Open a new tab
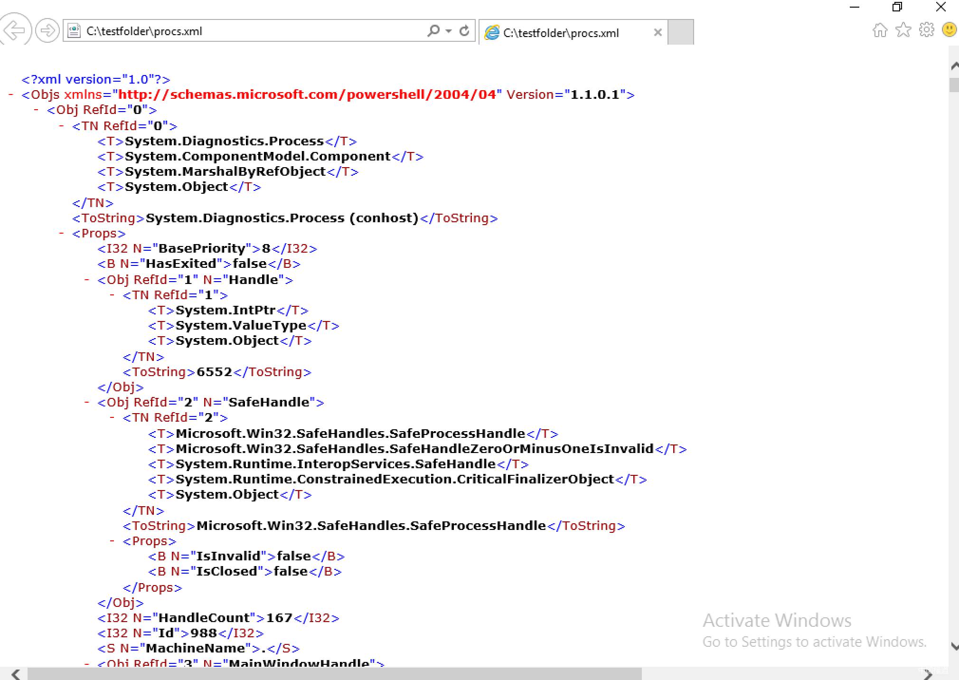This screenshot has width=959, height=680. 680,32
